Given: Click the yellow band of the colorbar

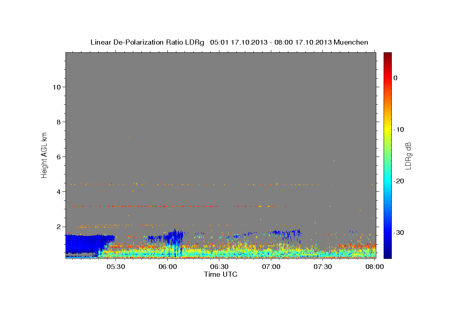Looking at the screenshot, I should (387, 129).
